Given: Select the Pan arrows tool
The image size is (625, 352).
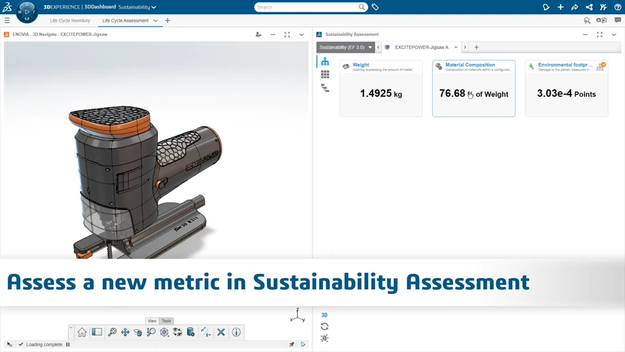Looking at the screenshot, I should pyautogui.click(x=125, y=332).
